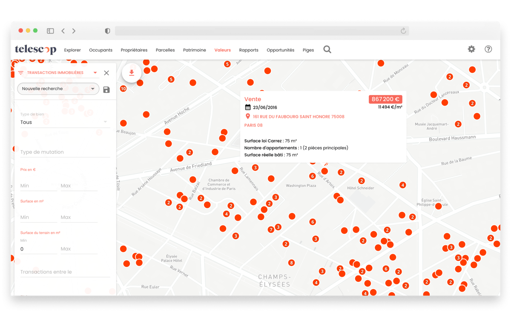Open the Valeurs menu
The height and width of the screenshot is (330, 511).
pos(223,50)
